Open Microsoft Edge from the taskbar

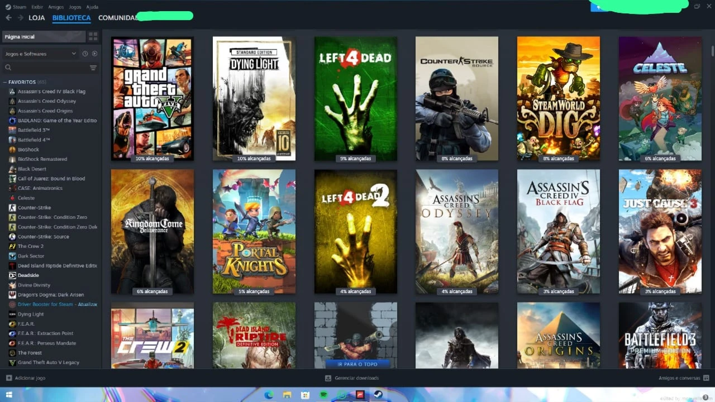click(269, 395)
